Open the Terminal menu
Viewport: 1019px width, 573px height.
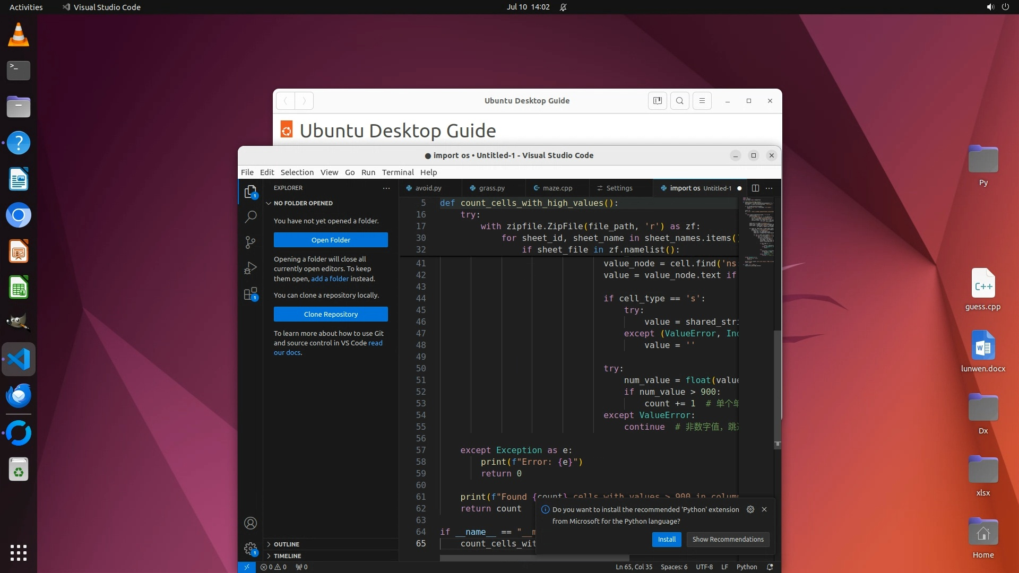point(398,172)
